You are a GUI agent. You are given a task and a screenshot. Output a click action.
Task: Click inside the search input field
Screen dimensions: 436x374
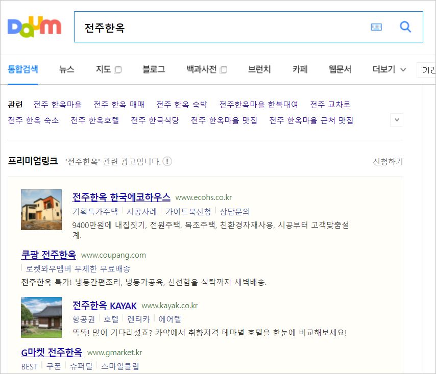point(204,28)
